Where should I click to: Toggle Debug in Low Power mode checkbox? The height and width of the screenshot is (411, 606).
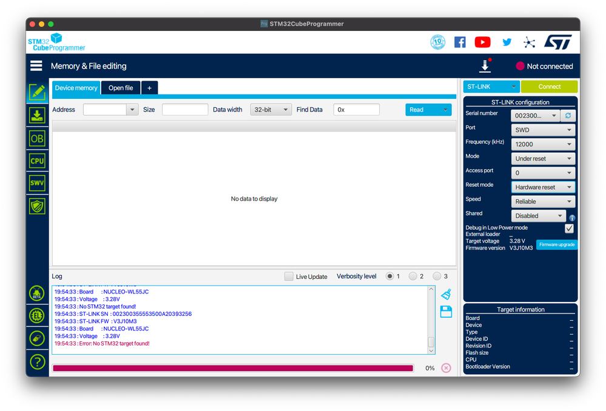[x=569, y=229]
